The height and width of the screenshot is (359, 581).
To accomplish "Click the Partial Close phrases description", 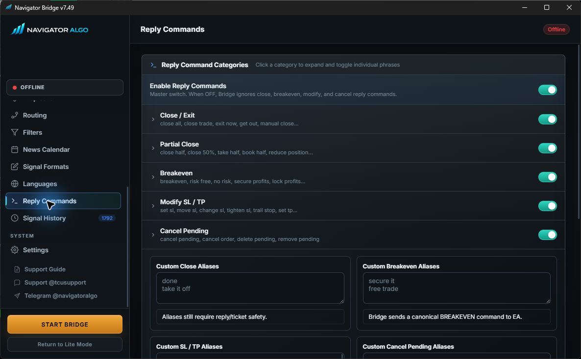I will click(x=237, y=153).
